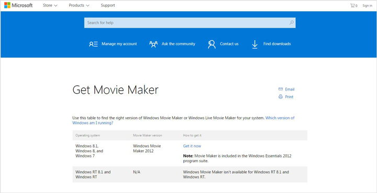Click the Print printer icon
The image size is (377, 193).
(x=280, y=97)
